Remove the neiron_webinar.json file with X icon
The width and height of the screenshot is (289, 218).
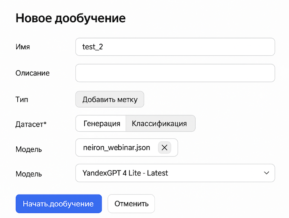tap(164, 148)
